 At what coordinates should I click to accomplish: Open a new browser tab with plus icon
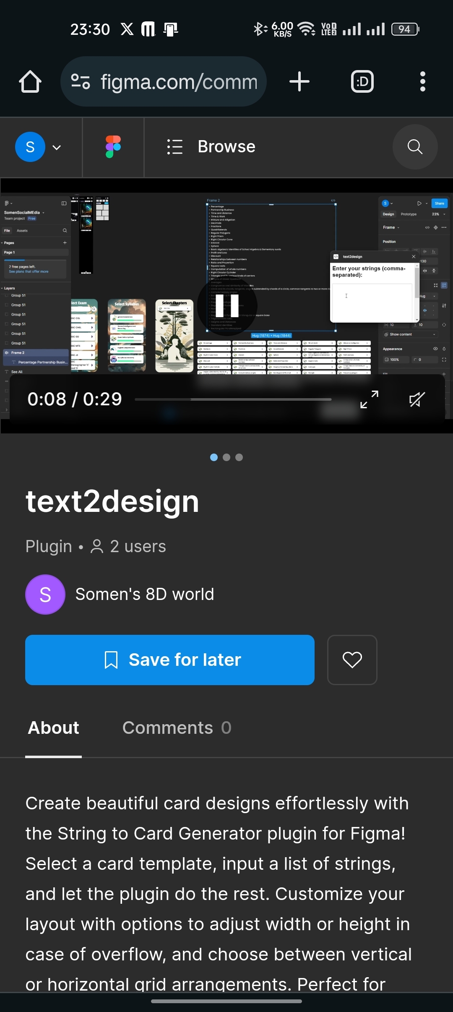coord(299,81)
